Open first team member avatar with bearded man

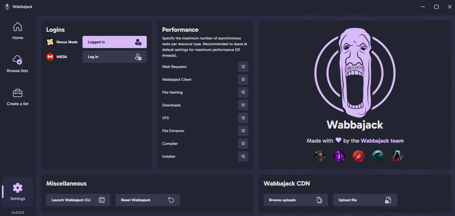pos(320,156)
